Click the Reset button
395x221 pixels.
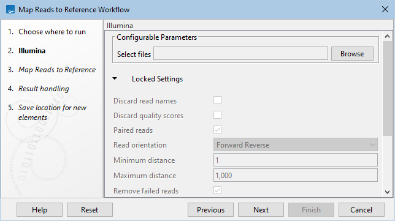90,210
